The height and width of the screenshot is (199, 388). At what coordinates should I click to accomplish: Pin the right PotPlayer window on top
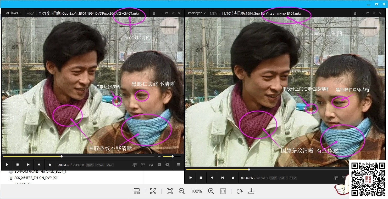point(355,13)
